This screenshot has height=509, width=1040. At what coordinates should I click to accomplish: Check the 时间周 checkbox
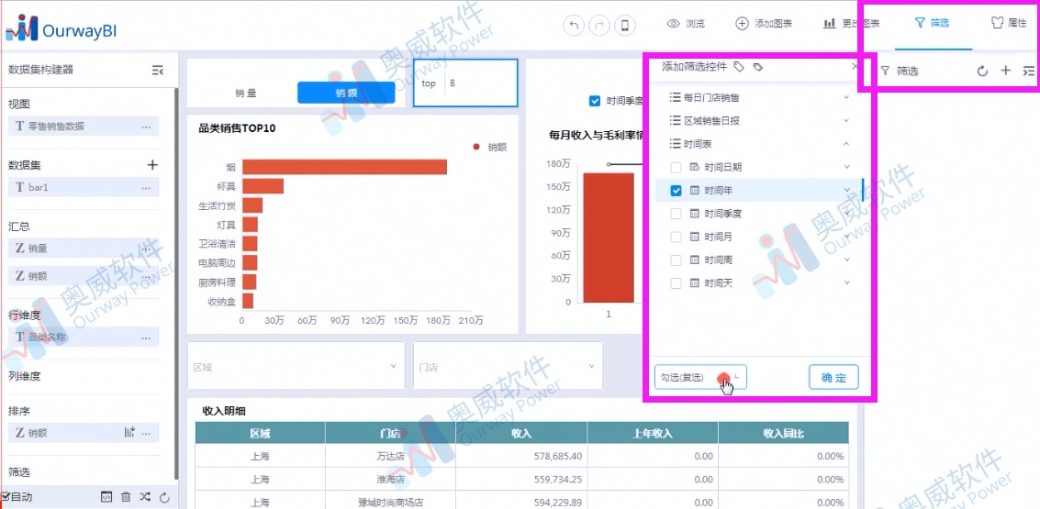(676, 260)
